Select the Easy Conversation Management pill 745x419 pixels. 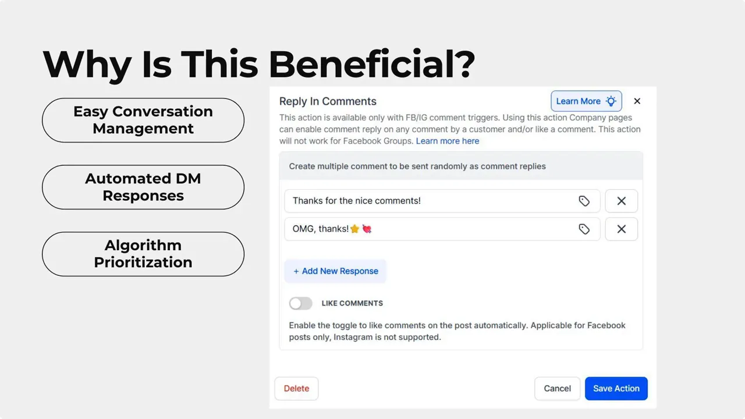tap(143, 120)
